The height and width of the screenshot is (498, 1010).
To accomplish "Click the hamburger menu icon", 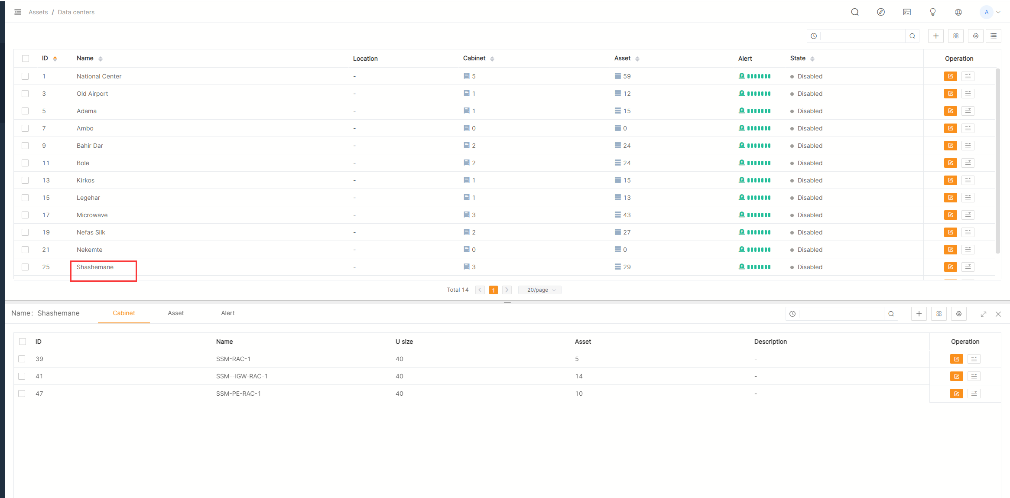I will click(18, 12).
